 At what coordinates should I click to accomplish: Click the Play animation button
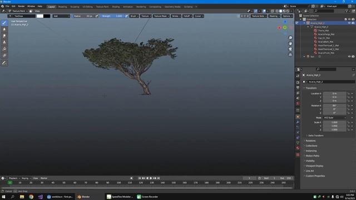(x=151, y=178)
